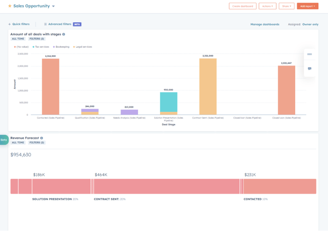Click info icon beside Amount of all deals title
The width and height of the screenshot is (328, 238).
click(64, 34)
